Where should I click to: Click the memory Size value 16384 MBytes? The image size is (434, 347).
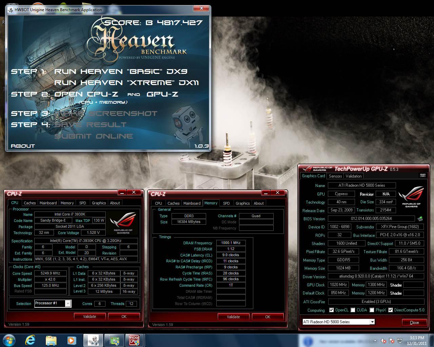pos(189,222)
